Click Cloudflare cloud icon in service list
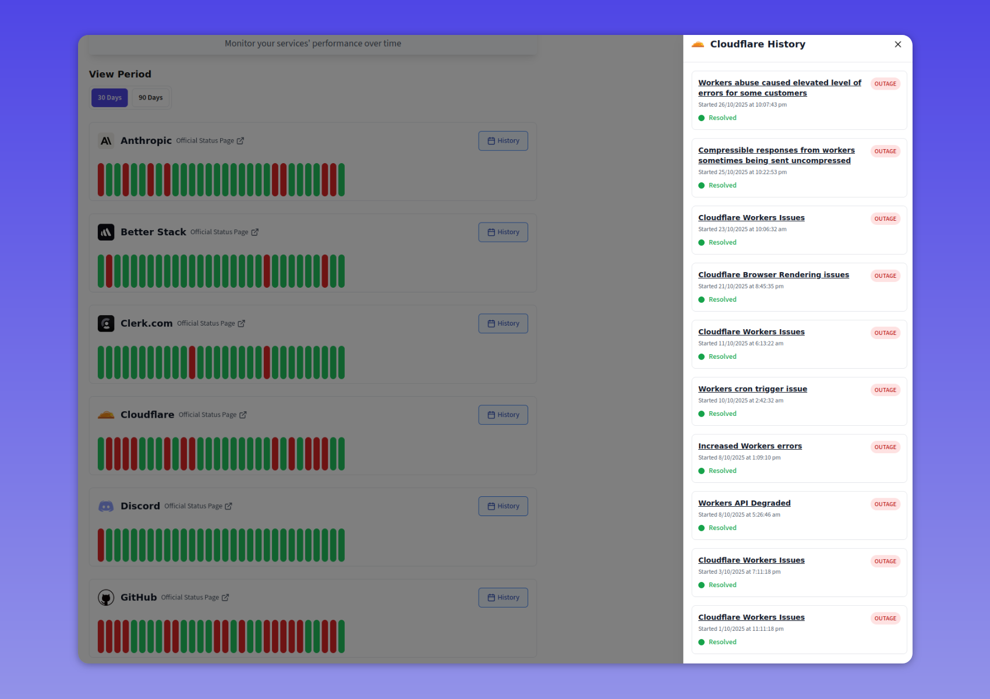Image resolution: width=990 pixels, height=699 pixels. coord(106,415)
